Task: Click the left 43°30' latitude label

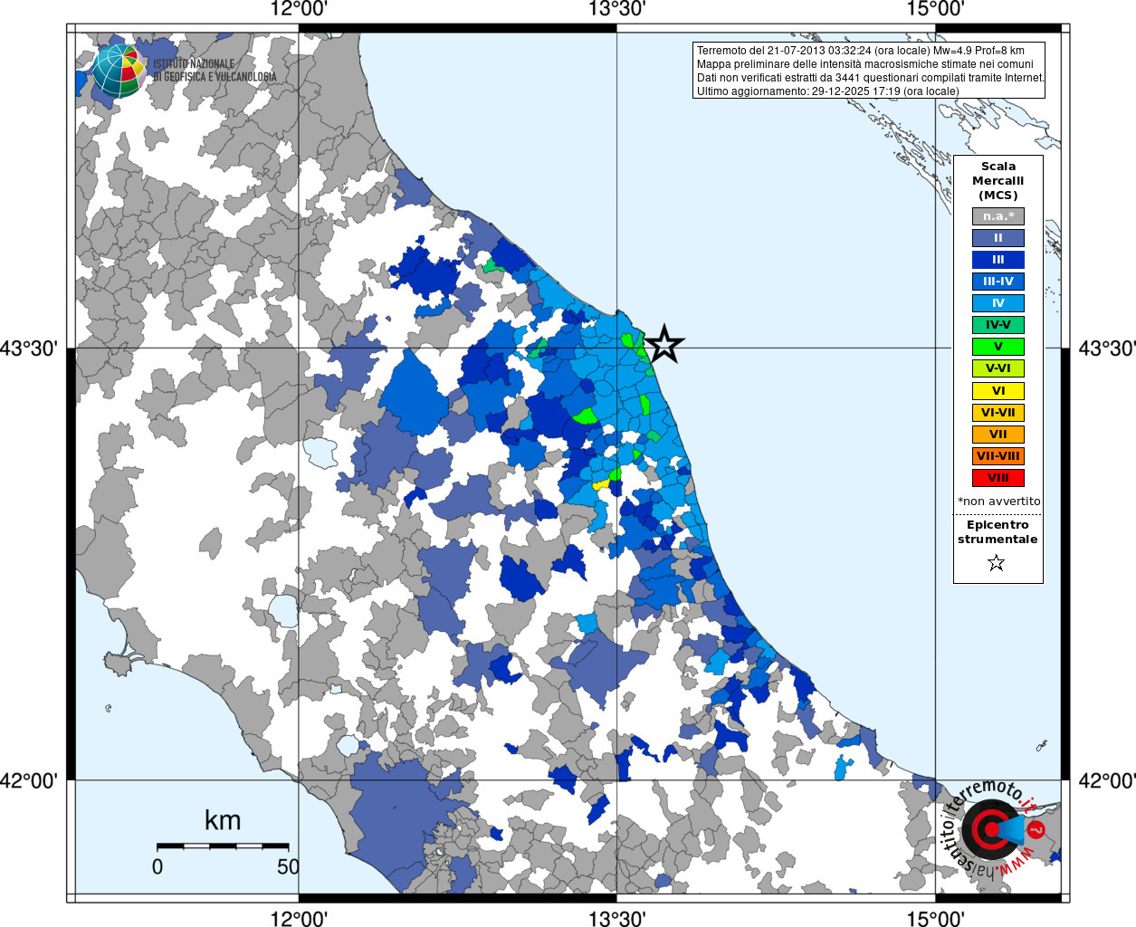Action: (29, 349)
